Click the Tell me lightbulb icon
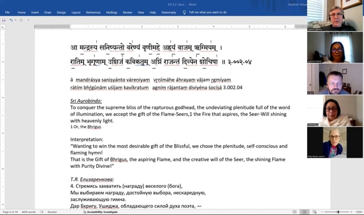 pos(184,12)
